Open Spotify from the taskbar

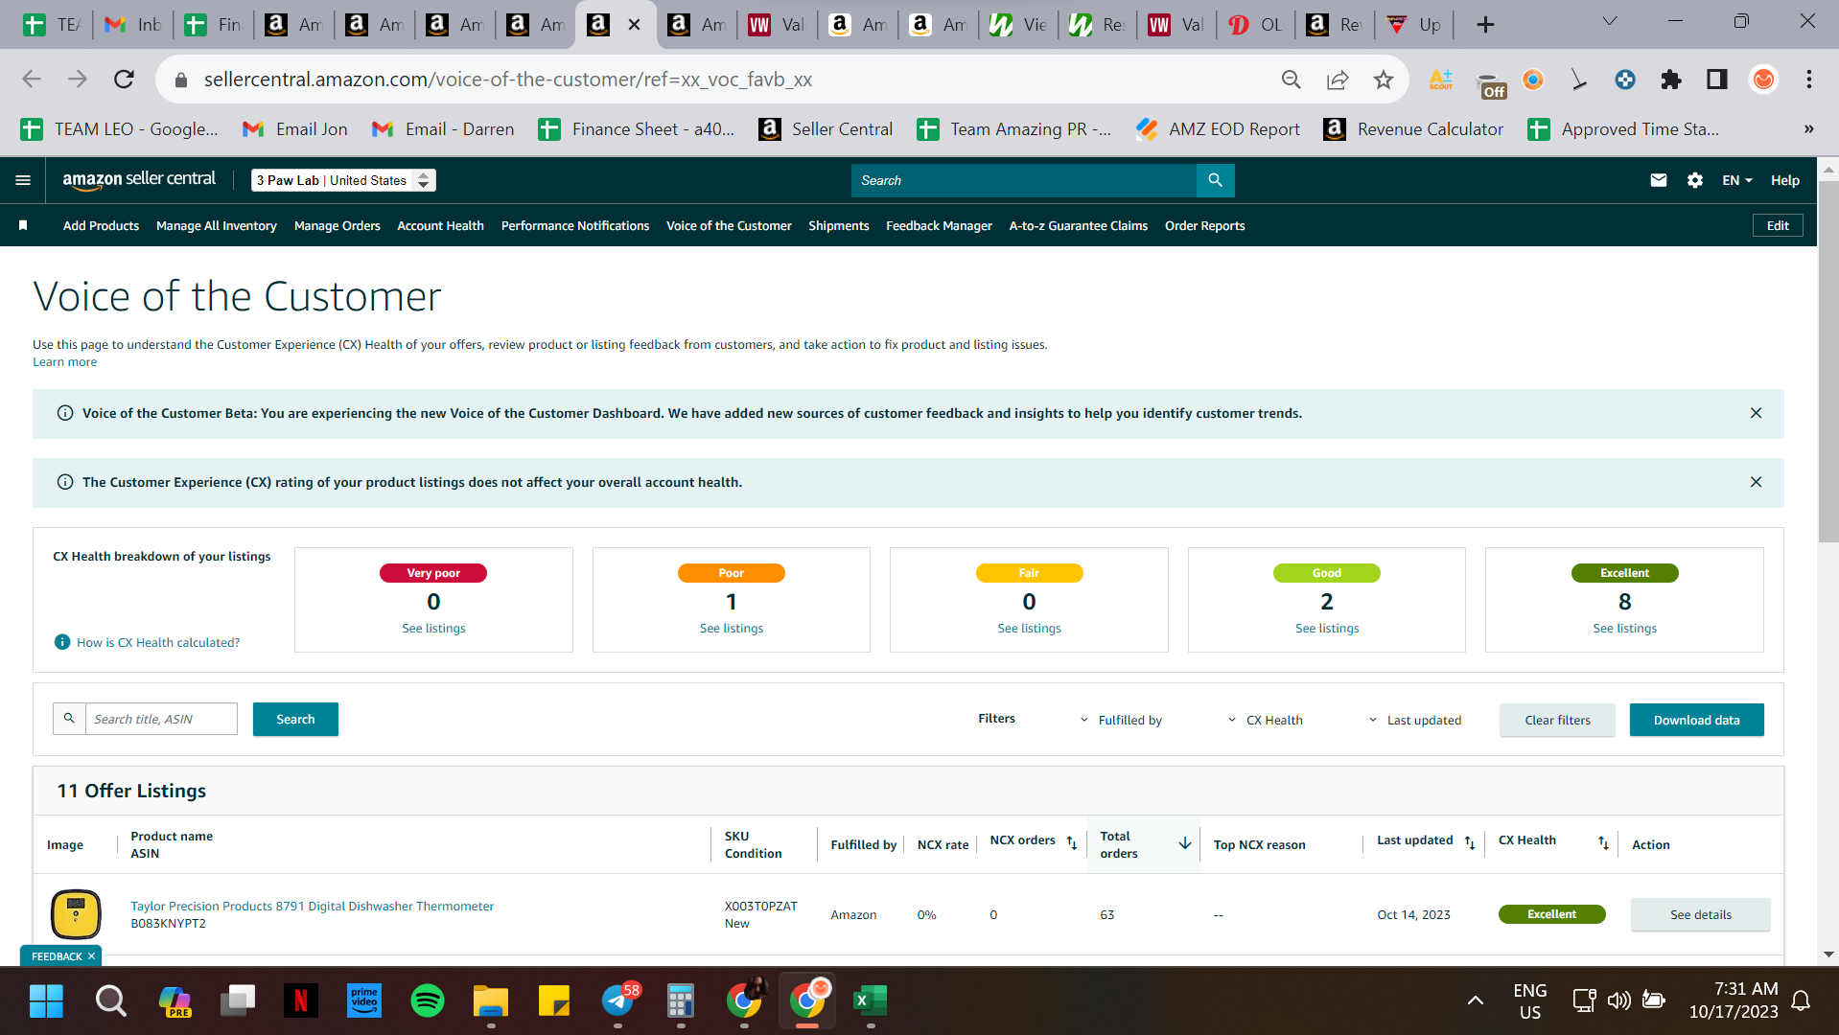[x=428, y=1000]
